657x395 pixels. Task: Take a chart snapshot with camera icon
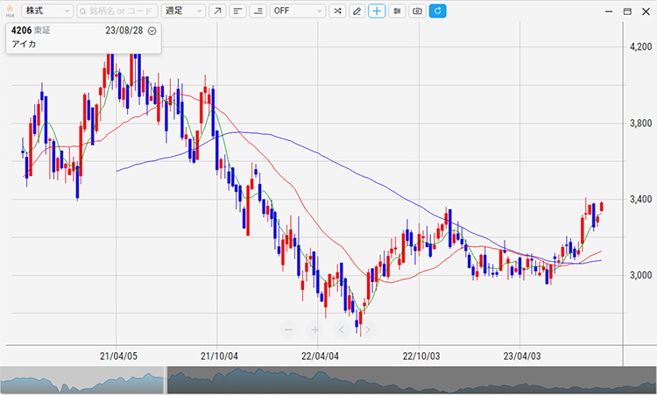tap(417, 11)
